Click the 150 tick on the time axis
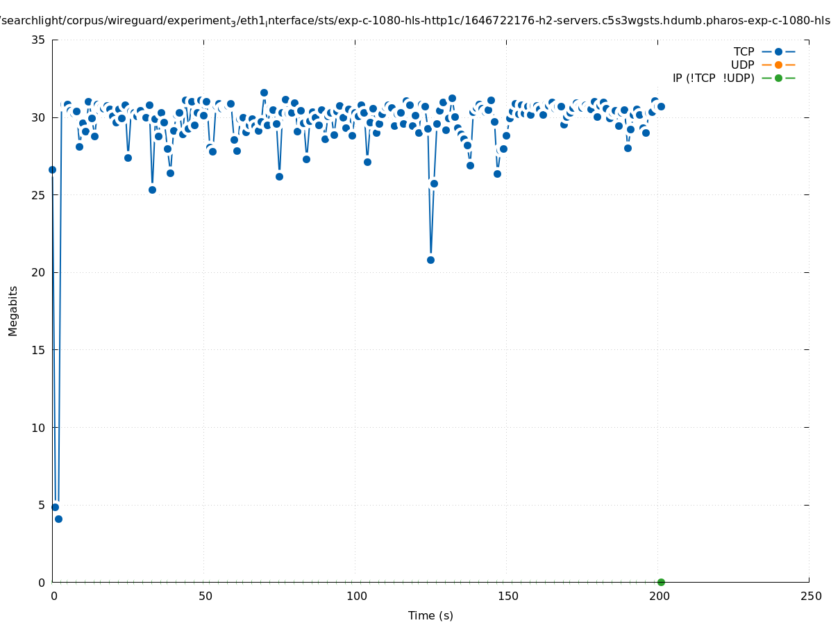This screenshot has height=625, width=831. (507, 596)
